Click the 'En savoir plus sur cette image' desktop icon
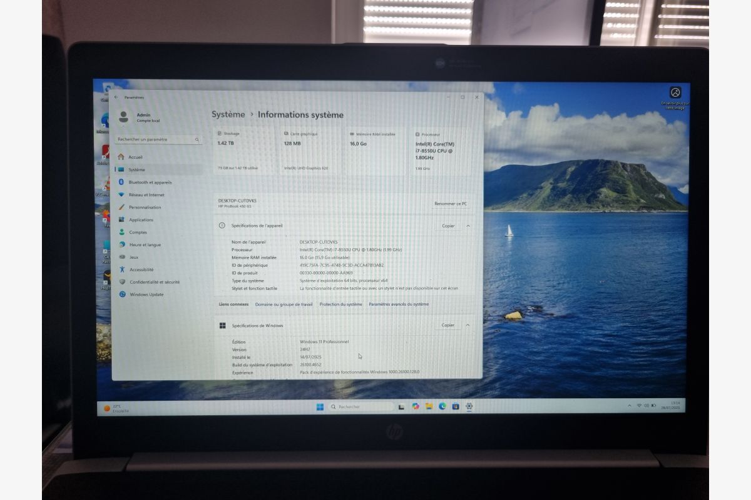This screenshot has width=751, height=500. click(675, 98)
